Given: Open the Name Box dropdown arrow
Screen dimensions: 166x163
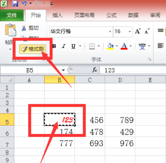Looking at the screenshot, I should tap(63, 70).
